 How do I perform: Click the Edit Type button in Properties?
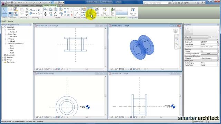coord(214,37)
